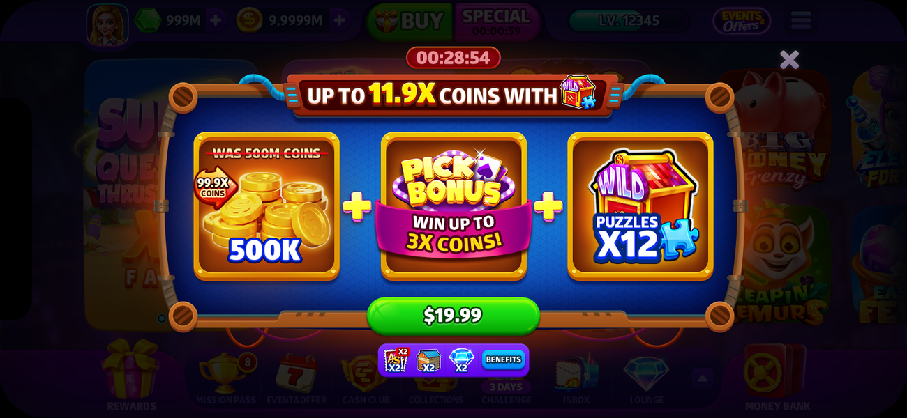Buy the bundle for $19.99
The image size is (907, 418).
[x=453, y=316]
